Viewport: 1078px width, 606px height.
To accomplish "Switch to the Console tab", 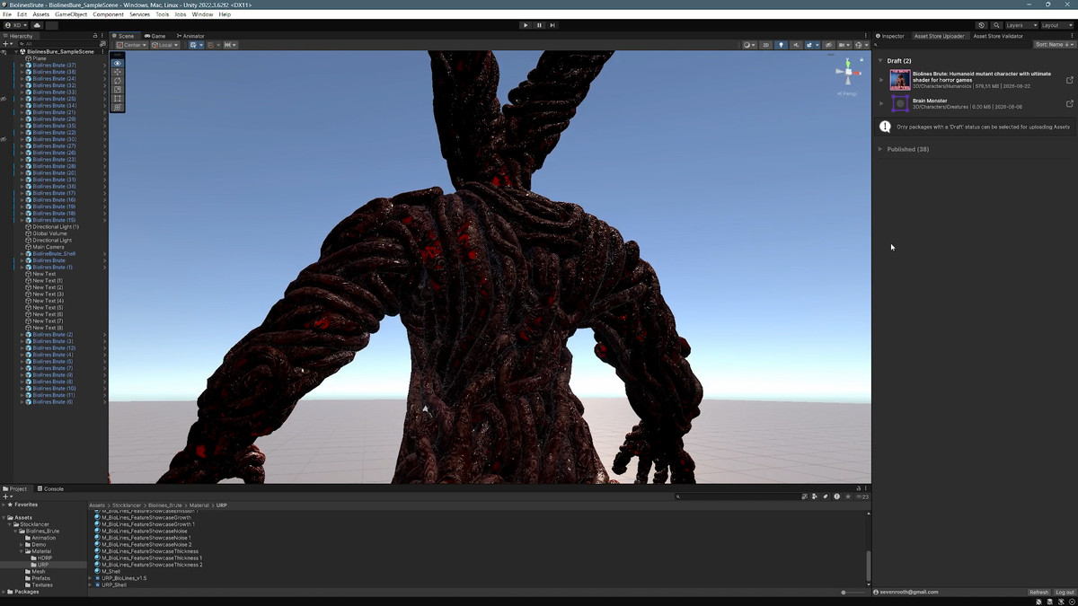I will 50,488.
